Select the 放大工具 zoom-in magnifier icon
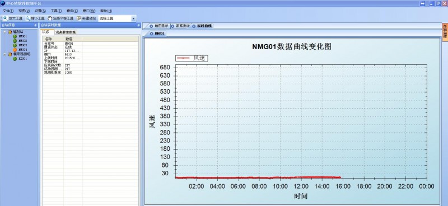 point(5,18)
